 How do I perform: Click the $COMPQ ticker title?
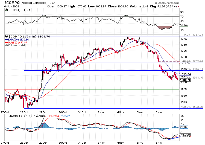point(12,3)
